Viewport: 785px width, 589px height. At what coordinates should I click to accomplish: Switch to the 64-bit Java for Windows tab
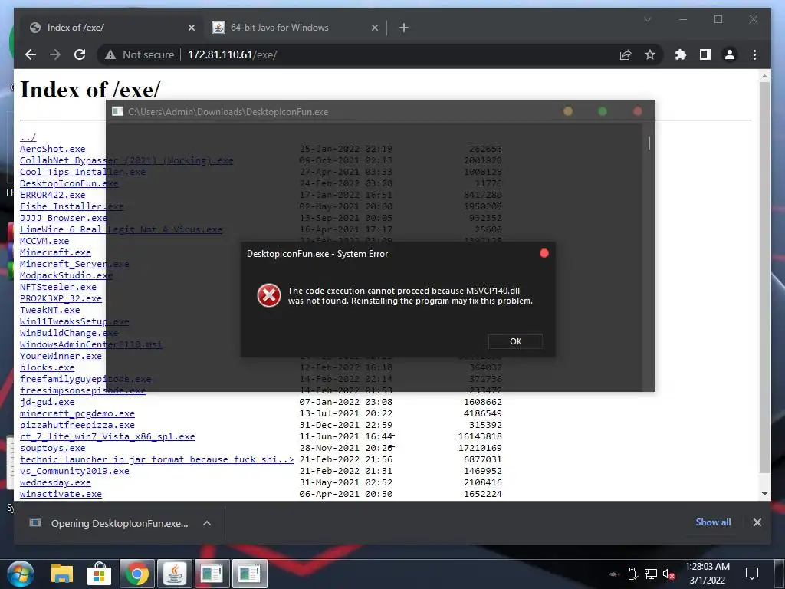coord(295,28)
